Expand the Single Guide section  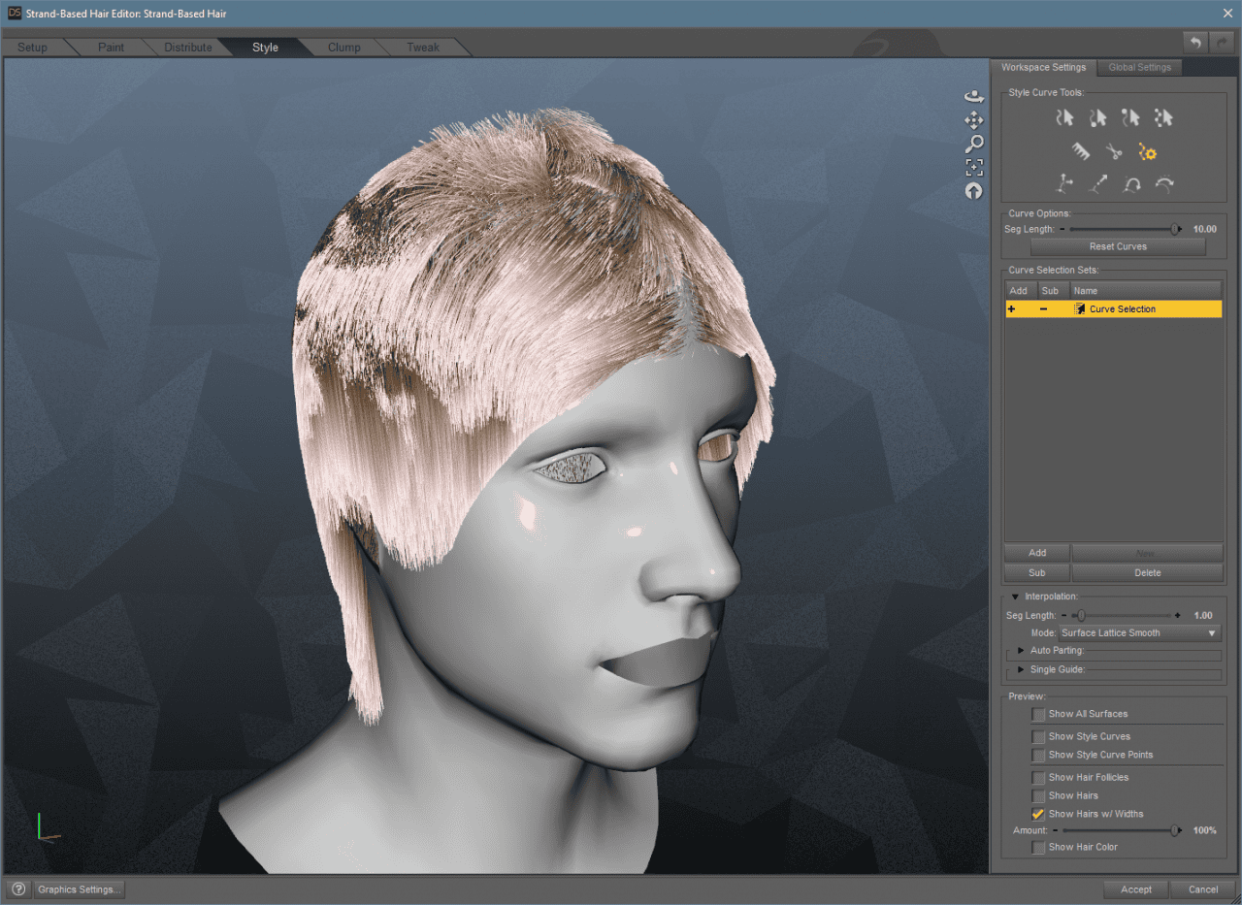[x=1022, y=669]
